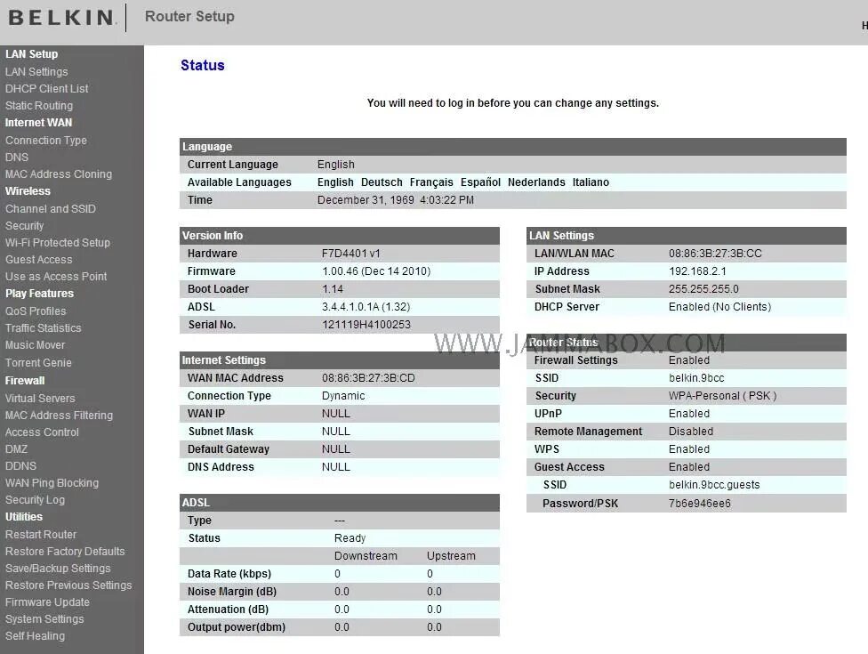Select Use as Access Point
The width and height of the screenshot is (868, 654).
pyautogui.click(x=56, y=277)
